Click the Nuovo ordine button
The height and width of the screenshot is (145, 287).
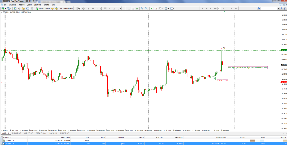click(x=43, y=8)
